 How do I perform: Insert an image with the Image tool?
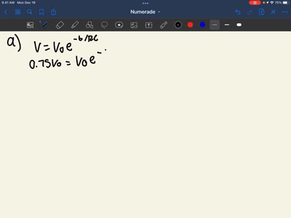134,25
